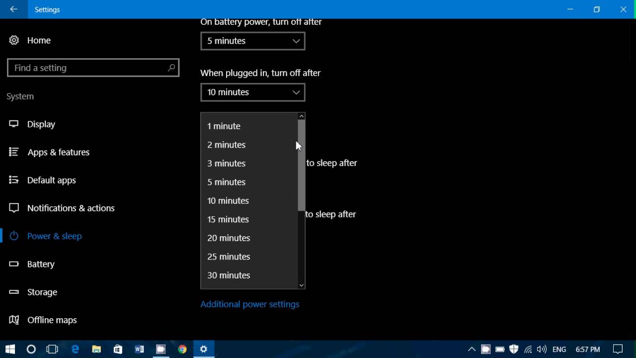Open the Action Center notification icon
Screen dimensions: 636x358
(x=618, y=350)
